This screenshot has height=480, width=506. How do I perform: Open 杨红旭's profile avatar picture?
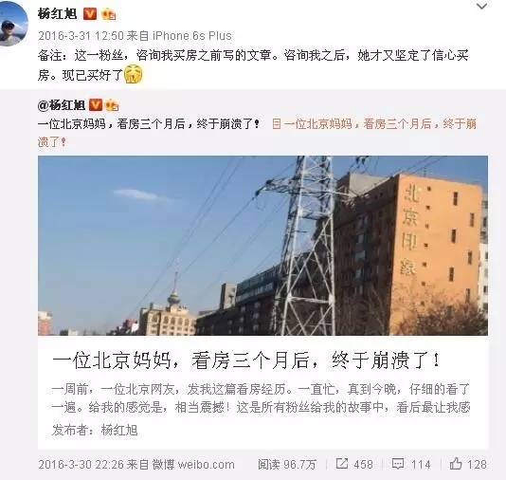click(13, 24)
